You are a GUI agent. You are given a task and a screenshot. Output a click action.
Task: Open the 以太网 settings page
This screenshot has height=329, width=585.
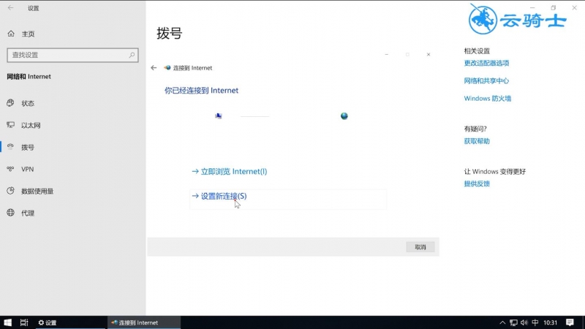(x=72, y=125)
